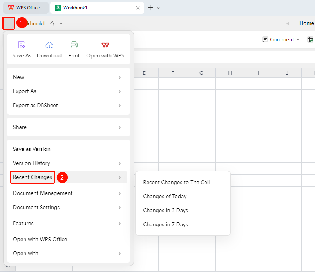
Task: Select column H header
Action: pyautogui.click(x=230, y=73)
